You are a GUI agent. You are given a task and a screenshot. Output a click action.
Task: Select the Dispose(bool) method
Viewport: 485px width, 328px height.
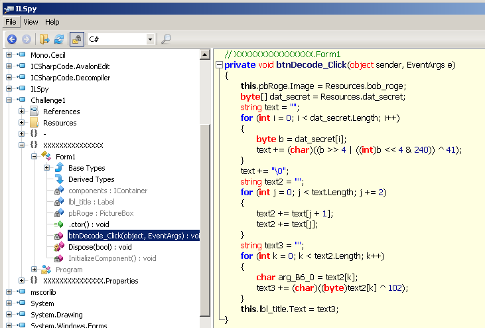pyautogui.click(x=100, y=247)
